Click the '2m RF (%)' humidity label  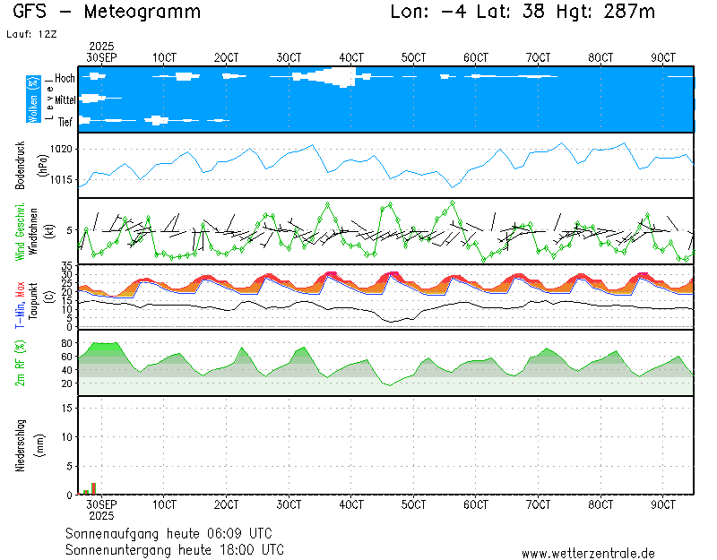[20, 363]
